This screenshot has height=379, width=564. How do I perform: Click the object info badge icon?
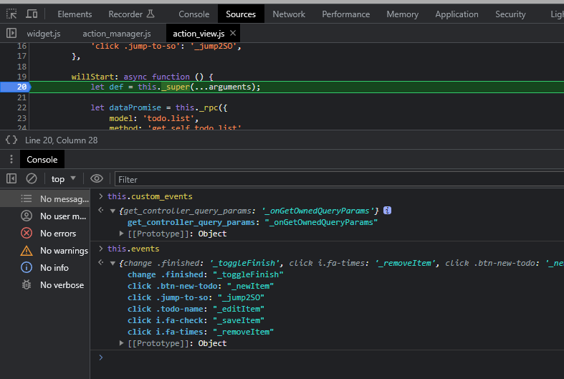388,211
